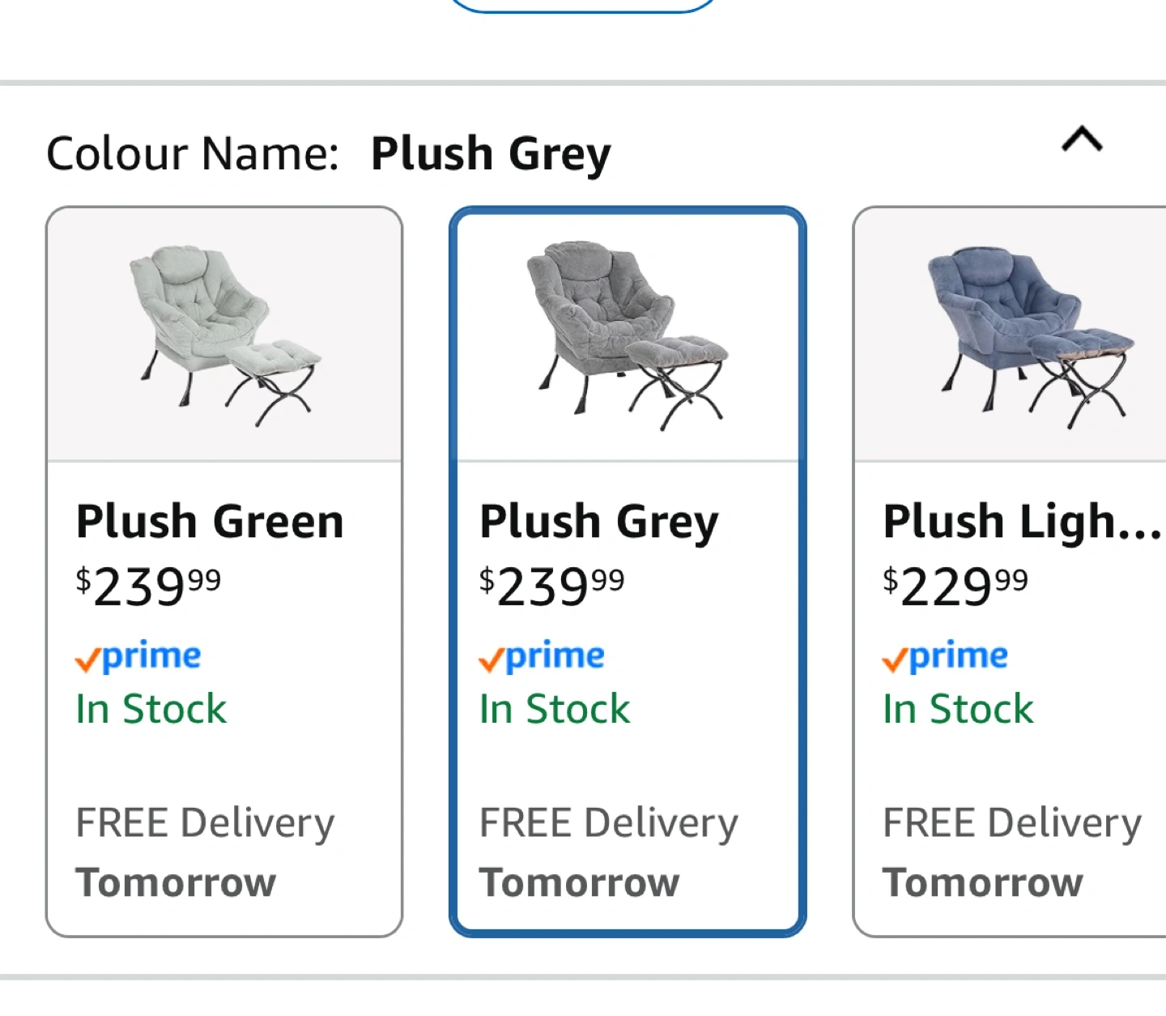The width and height of the screenshot is (1166, 1016).
Task: Click the Colour Name: Plush Grey heading
Action: pyautogui.click(x=328, y=152)
